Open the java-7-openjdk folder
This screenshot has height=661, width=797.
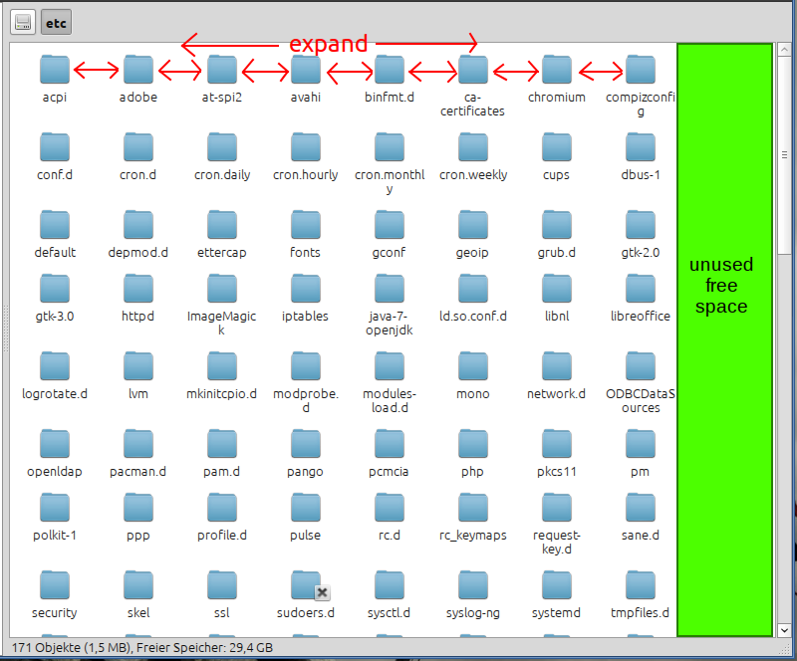point(390,289)
